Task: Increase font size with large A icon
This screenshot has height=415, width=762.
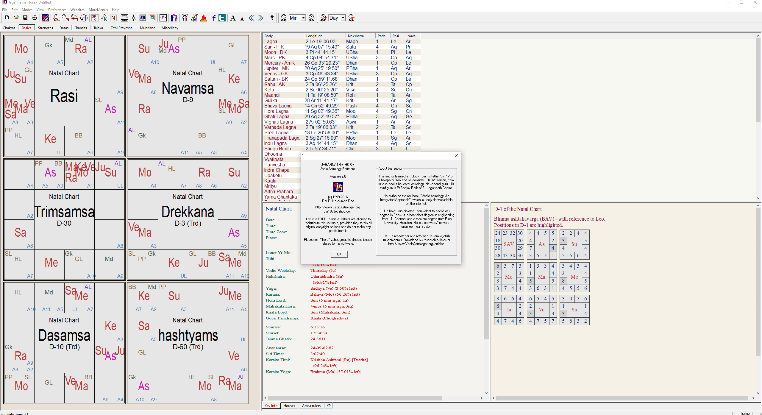Action: tap(233, 18)
